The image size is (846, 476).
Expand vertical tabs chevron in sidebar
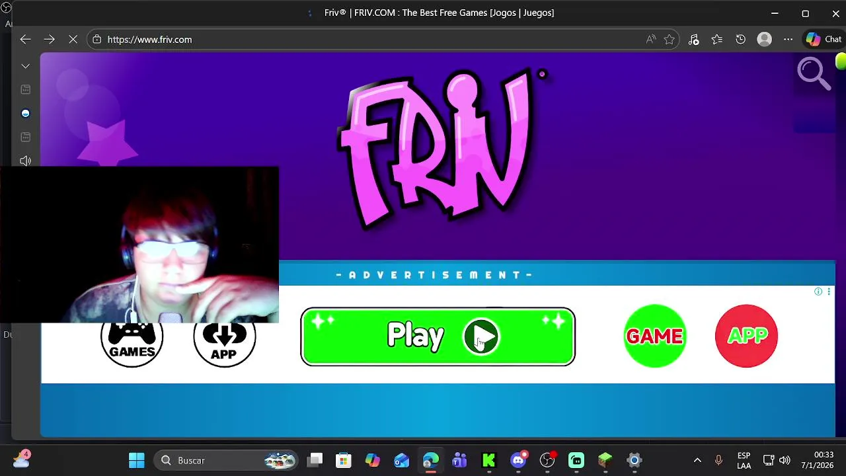pyautogui.click(x=26, y=66)
